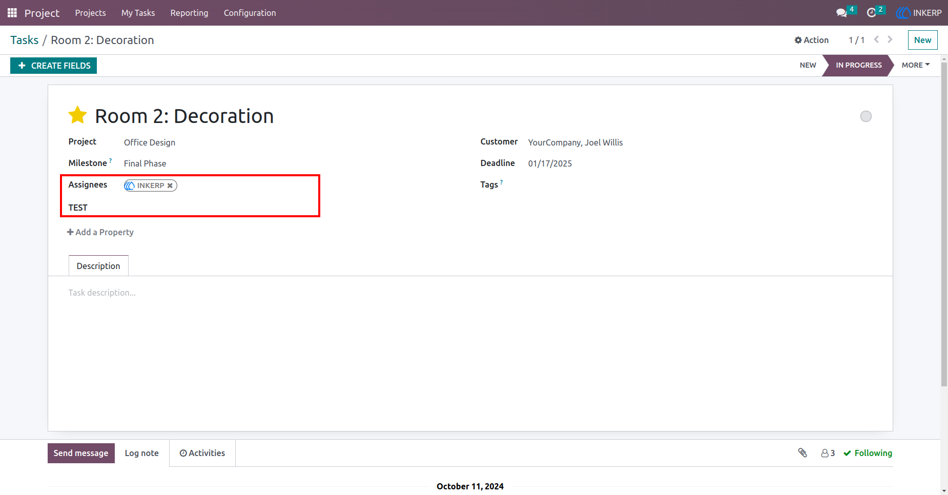Click Send message button

(x=81, y=453)
